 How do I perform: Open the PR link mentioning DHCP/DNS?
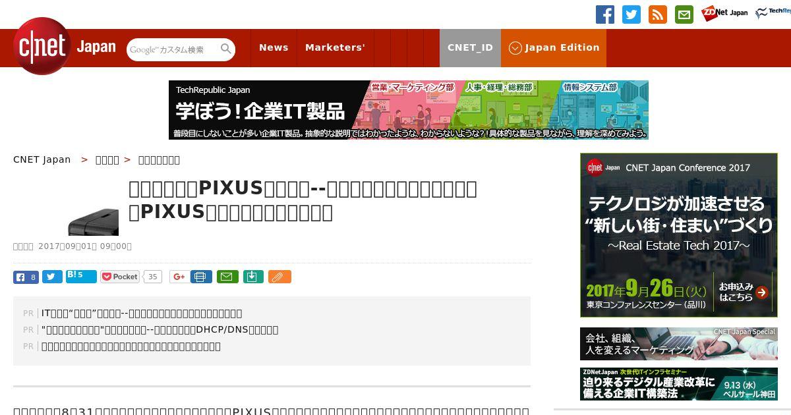pyautogui.click(x=160, y=329)
